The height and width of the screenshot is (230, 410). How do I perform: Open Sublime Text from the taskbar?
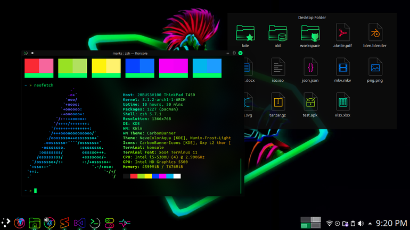[x=64, y=223]
